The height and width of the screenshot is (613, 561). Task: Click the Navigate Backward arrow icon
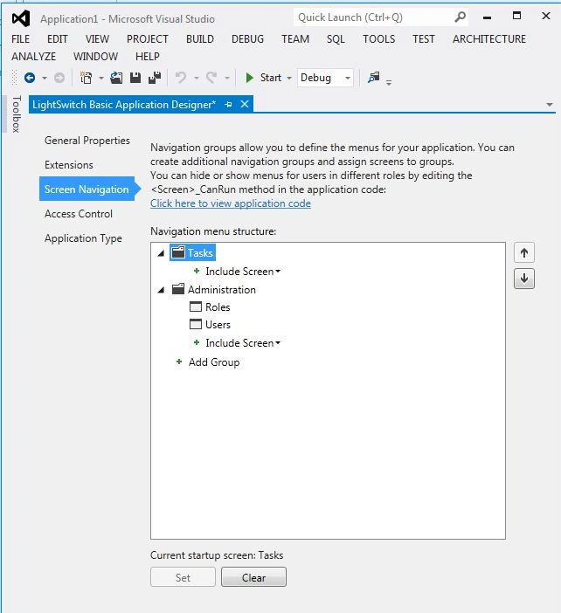pos(30,78)
